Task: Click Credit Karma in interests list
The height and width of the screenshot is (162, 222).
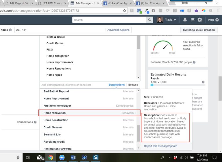Action: tap(55, 43)
